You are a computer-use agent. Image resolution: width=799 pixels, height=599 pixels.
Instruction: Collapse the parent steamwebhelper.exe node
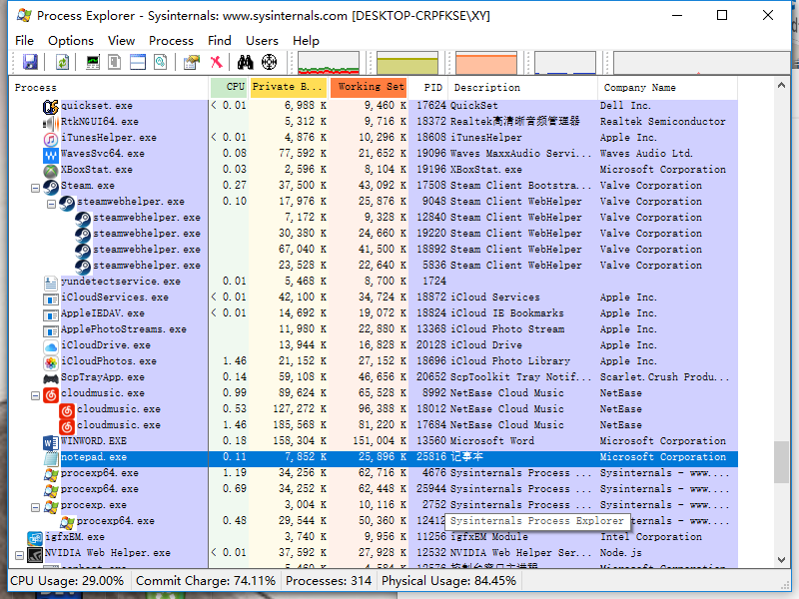click(52, 205)
